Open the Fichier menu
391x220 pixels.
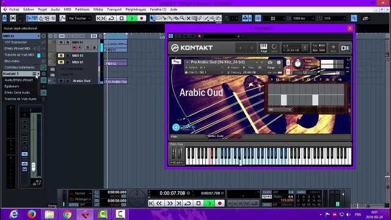click(14, 10)
